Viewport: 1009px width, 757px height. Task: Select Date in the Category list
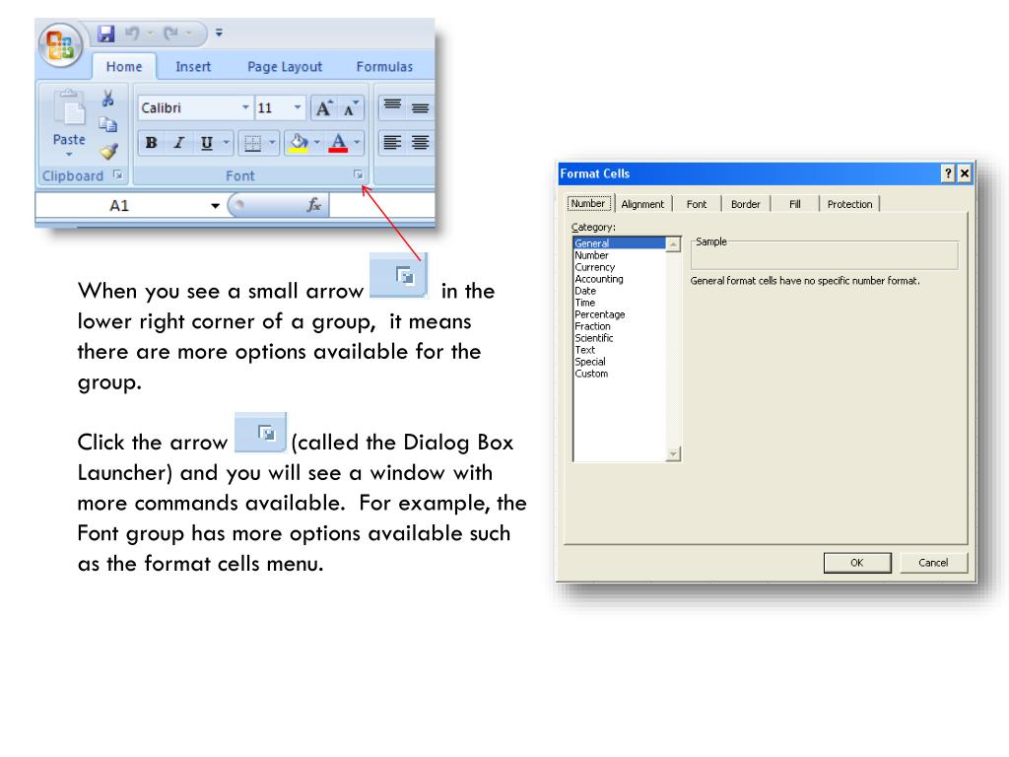click(620, 291)
